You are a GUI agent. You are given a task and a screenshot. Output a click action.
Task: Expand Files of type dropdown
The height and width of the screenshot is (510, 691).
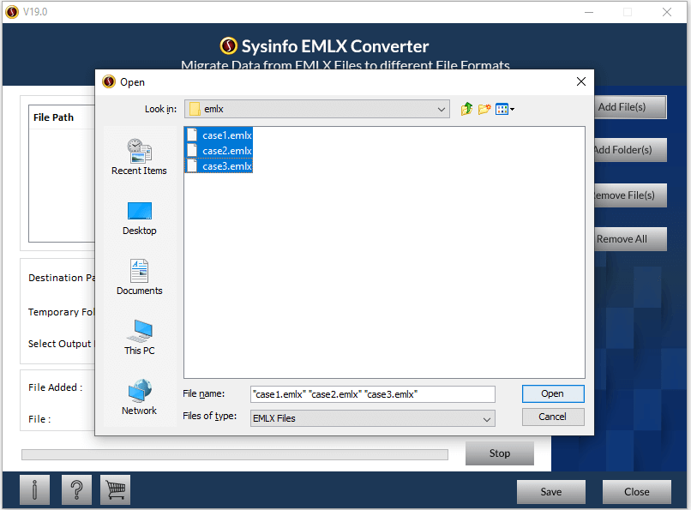coord(487,418)
